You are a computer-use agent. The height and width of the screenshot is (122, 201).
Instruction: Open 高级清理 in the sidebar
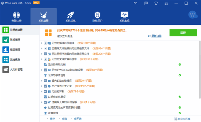[20, 50]
